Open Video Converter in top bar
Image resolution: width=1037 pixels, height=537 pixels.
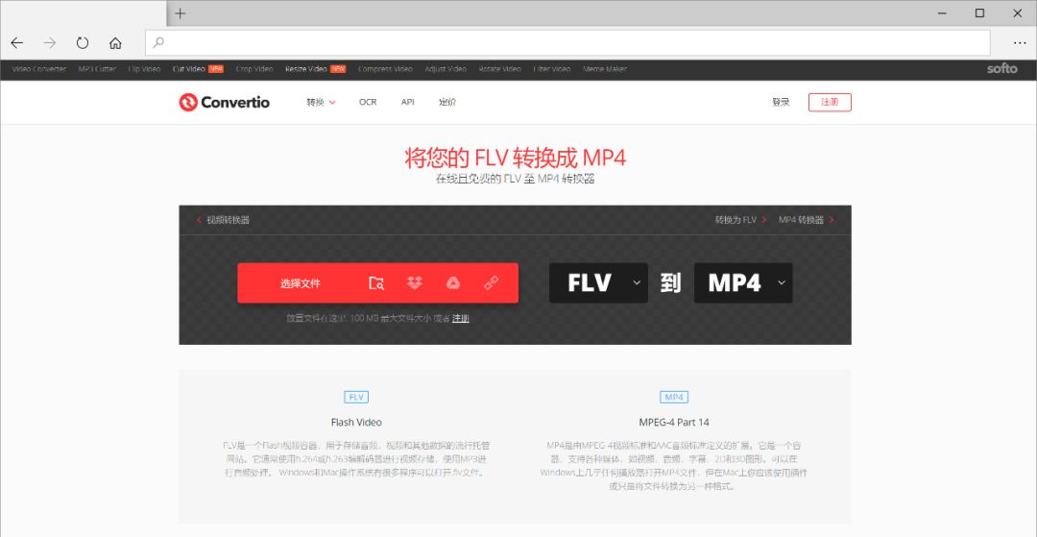coord(39,69)
